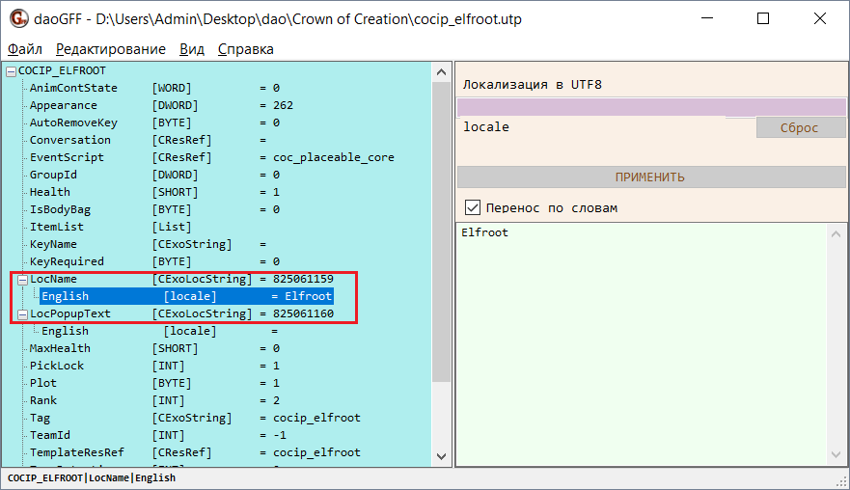Click the Сброс button
Image resolution: width=850 pixels, height=490 pixels.
pyautogui.click(x=801, y=128)
